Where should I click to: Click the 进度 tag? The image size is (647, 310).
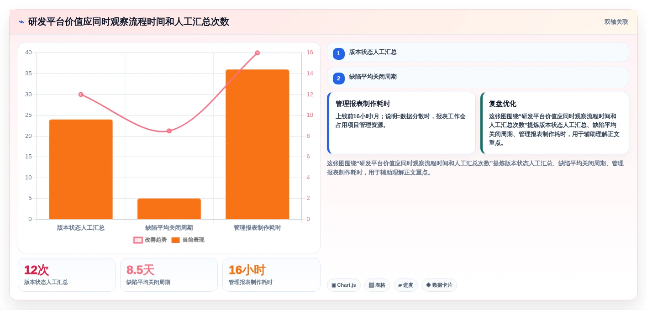405,285
